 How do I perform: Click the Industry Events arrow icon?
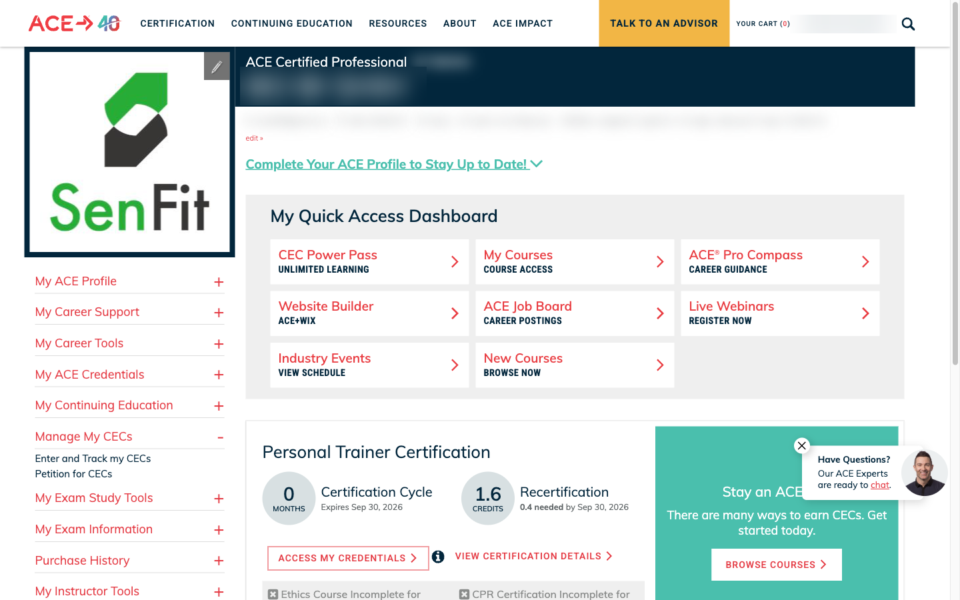455,365
